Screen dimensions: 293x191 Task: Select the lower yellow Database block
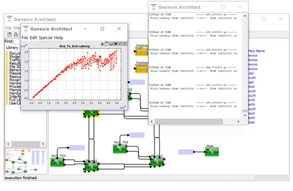click(x=141, y=68)
